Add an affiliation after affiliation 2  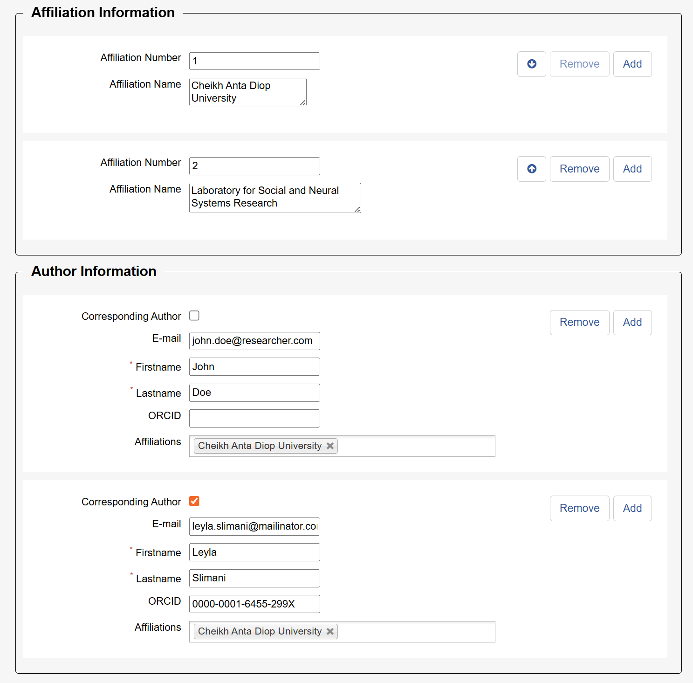632,169
